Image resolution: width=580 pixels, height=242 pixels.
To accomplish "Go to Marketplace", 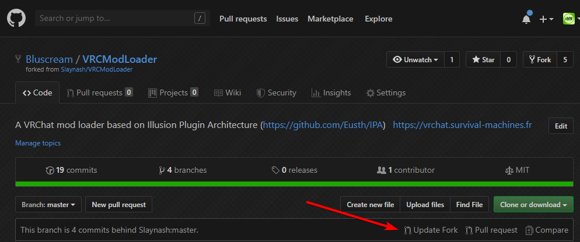I will [330, 19].
